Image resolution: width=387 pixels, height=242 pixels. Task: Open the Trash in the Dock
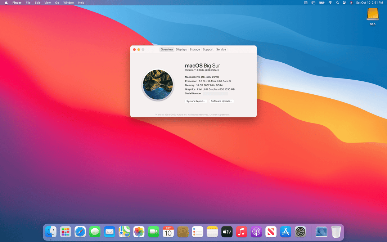[336, 232]
